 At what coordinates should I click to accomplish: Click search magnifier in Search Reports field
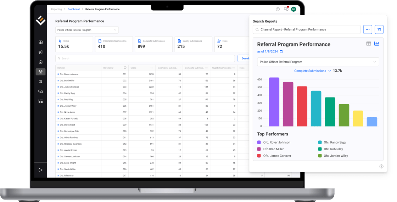[257, 30]
